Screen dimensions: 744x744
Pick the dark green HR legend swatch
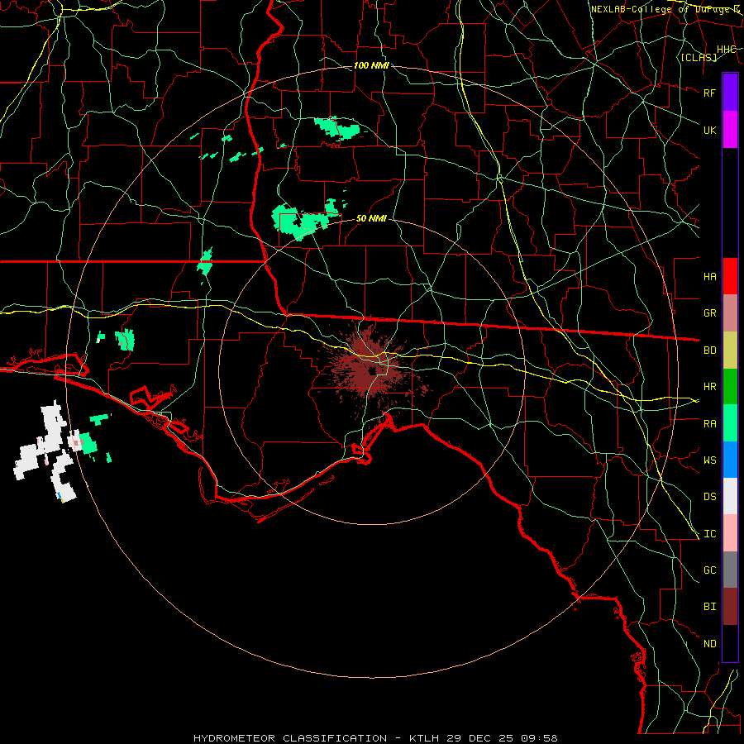730,386
